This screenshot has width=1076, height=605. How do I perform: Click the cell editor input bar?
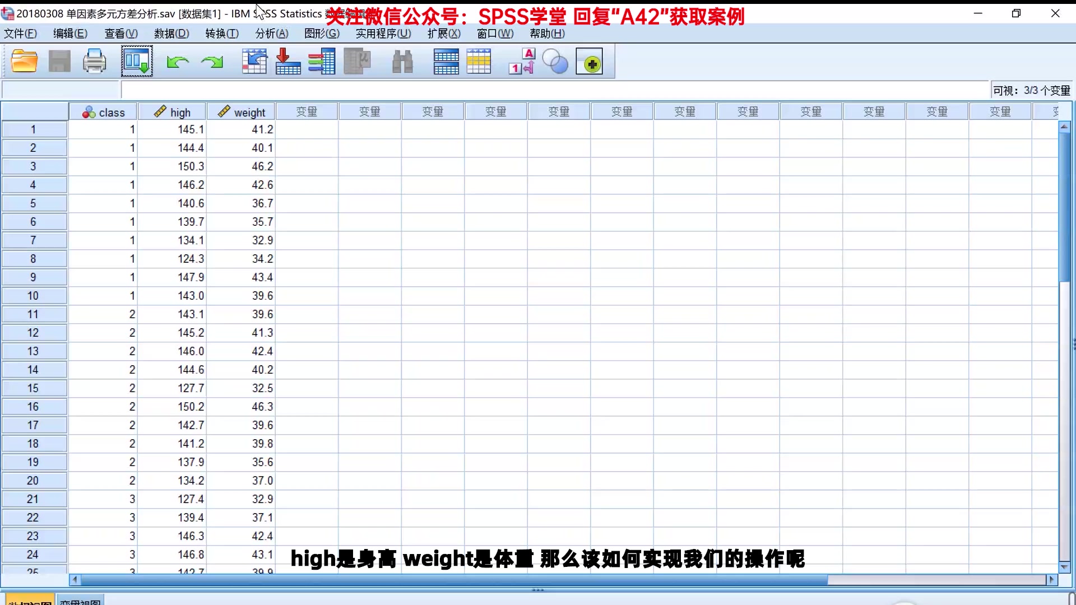(x=555, y=90)
